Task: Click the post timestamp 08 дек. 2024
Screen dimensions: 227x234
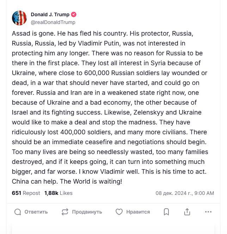Action: (185, 193)
